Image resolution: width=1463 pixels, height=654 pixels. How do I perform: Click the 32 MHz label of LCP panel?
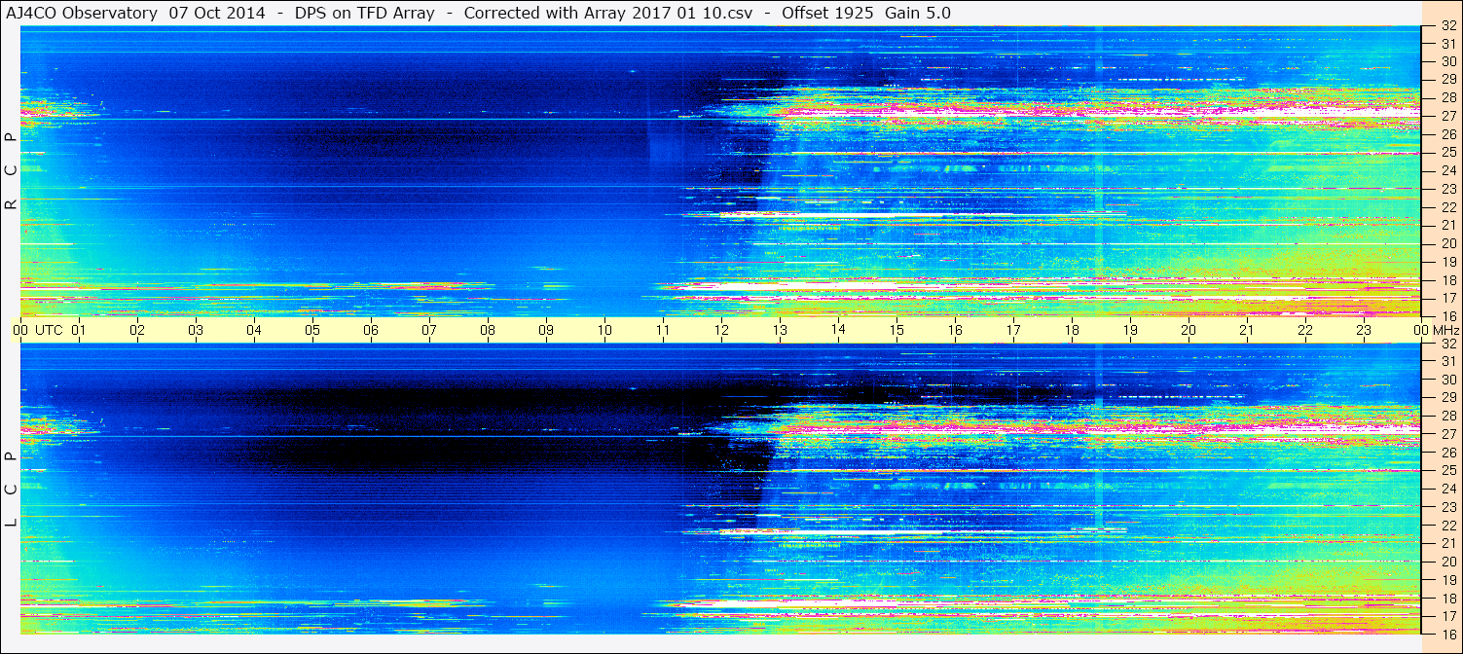(1447, 345)
